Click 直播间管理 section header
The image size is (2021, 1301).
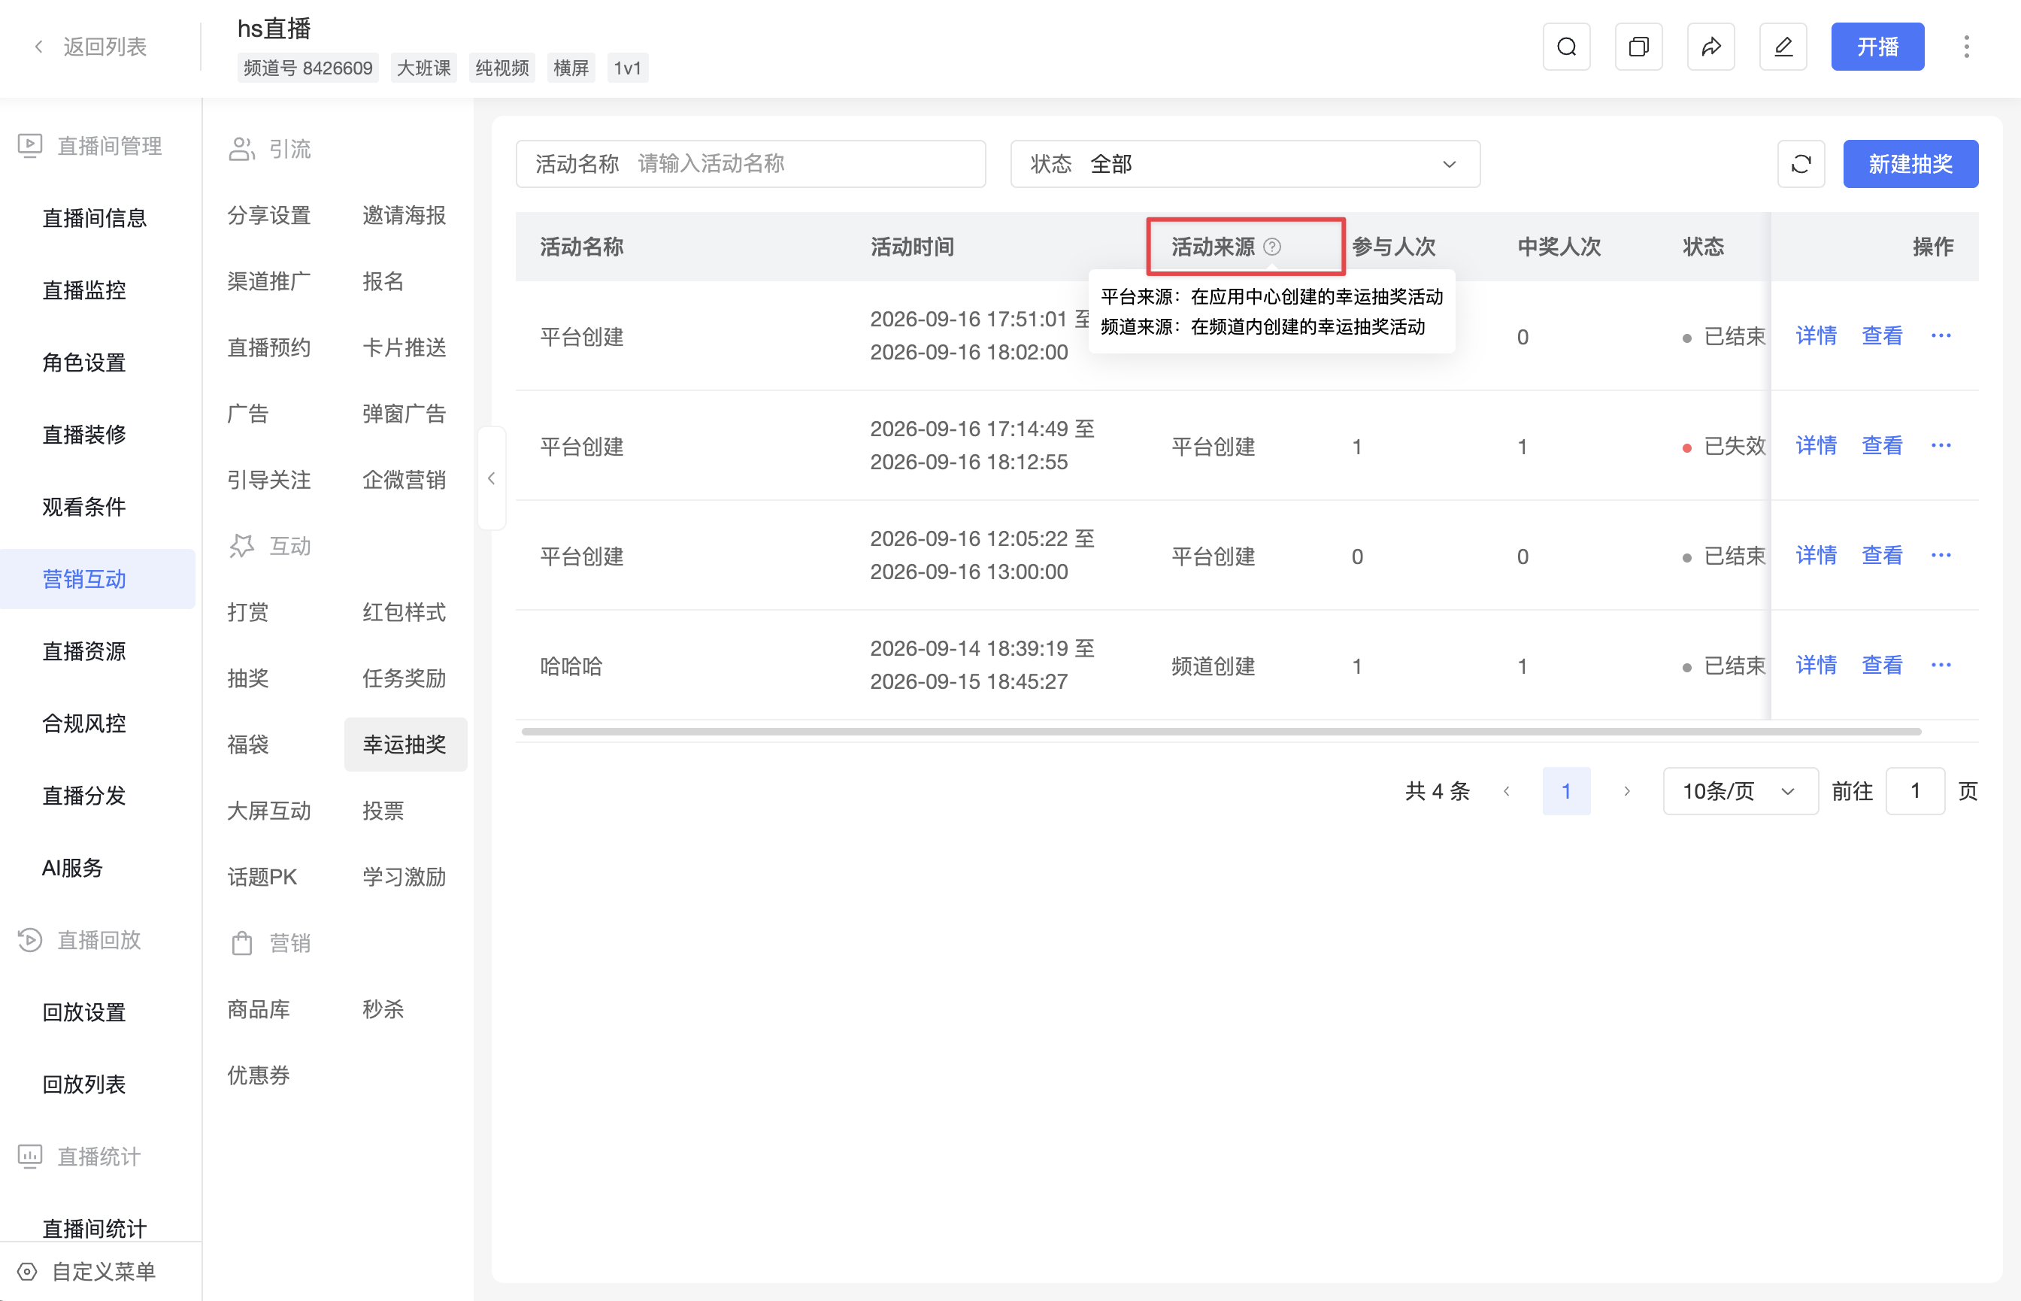tap(89, 146)
